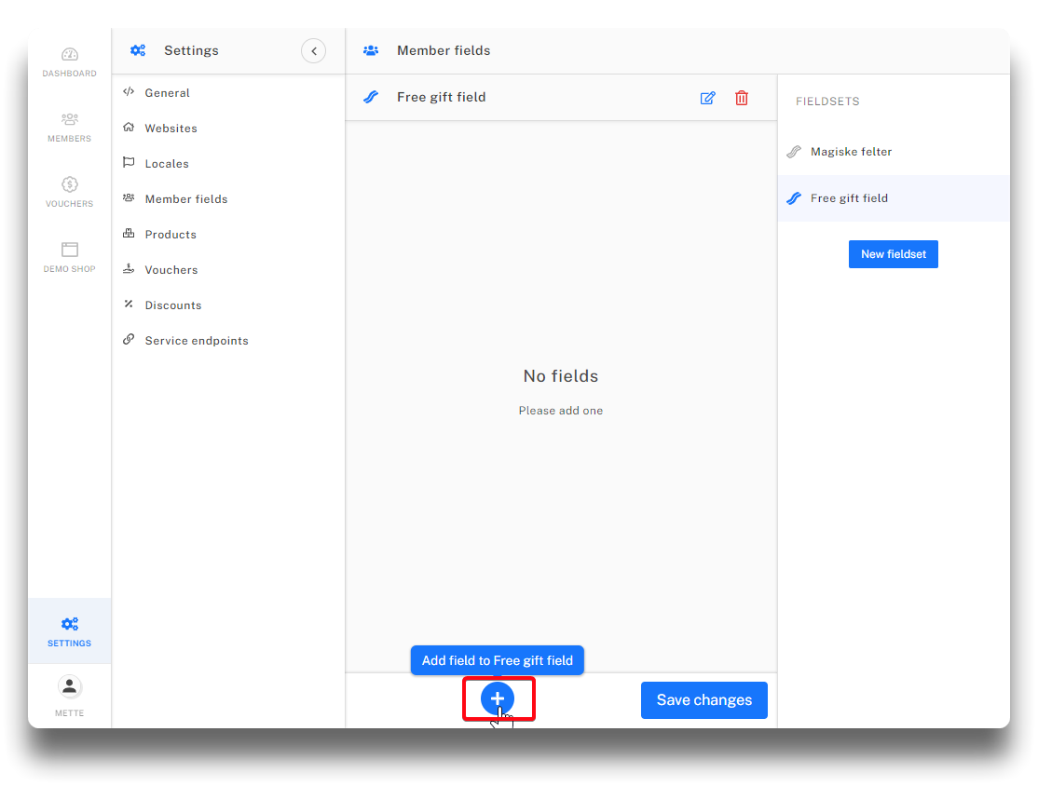Select the Magiske felter fieldset

click(x=851, y=152)
